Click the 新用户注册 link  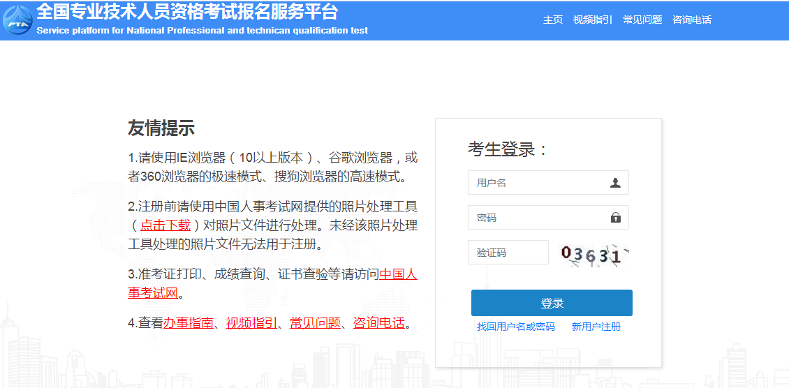click(x=596, y=327)
